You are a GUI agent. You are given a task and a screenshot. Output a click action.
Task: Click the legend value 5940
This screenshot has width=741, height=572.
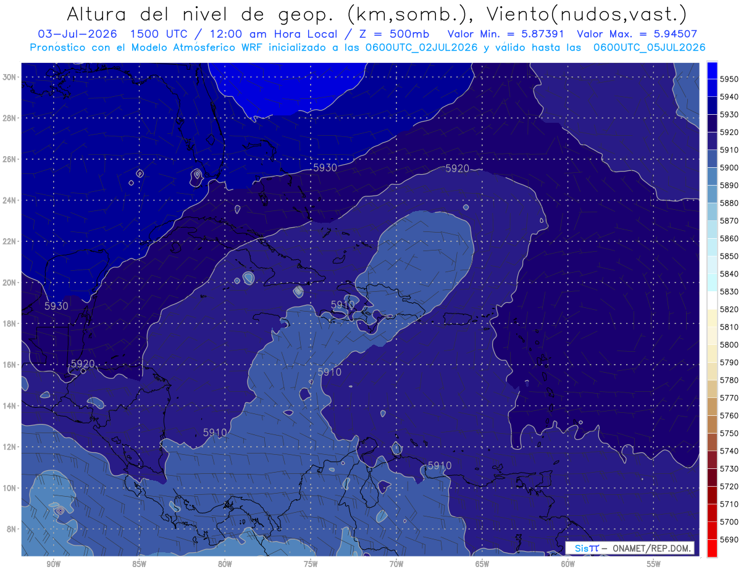pyautogui.click(x=730, y=97)
